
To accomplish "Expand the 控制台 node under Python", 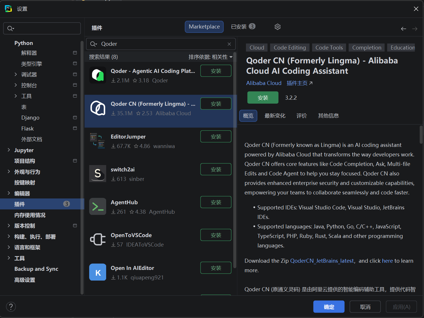I will tap(16, 85).
